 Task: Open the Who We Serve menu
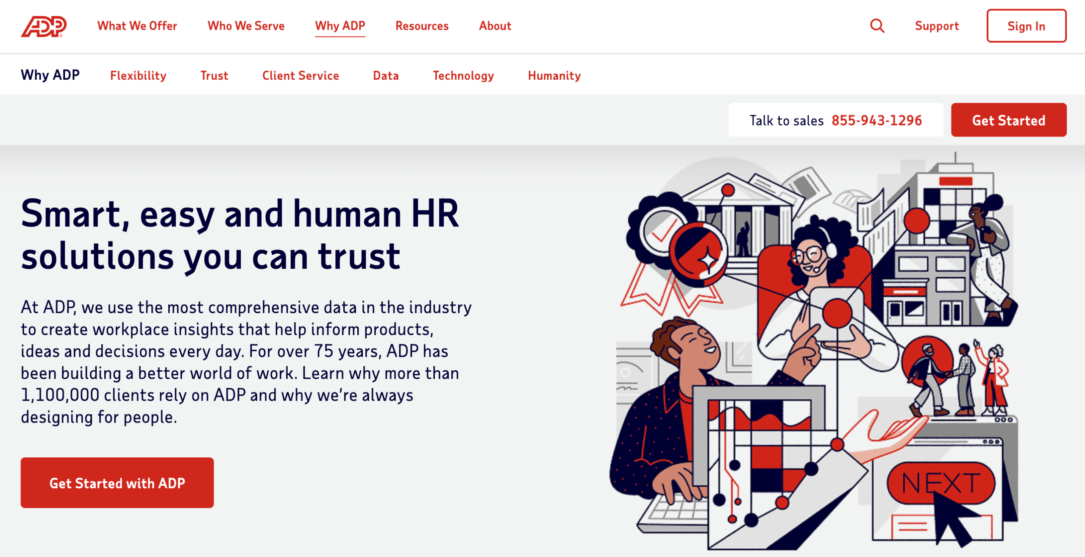(246, 26)
